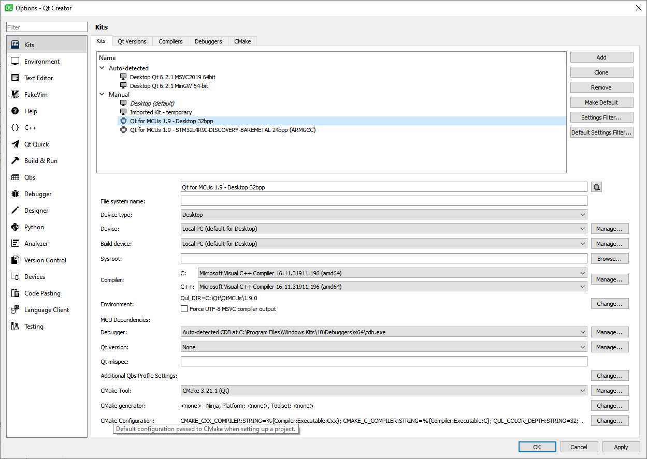The height and width of the screenshot is (459, 647).
Task: Click the kit icon button beside name field
Action: point(596,187)
